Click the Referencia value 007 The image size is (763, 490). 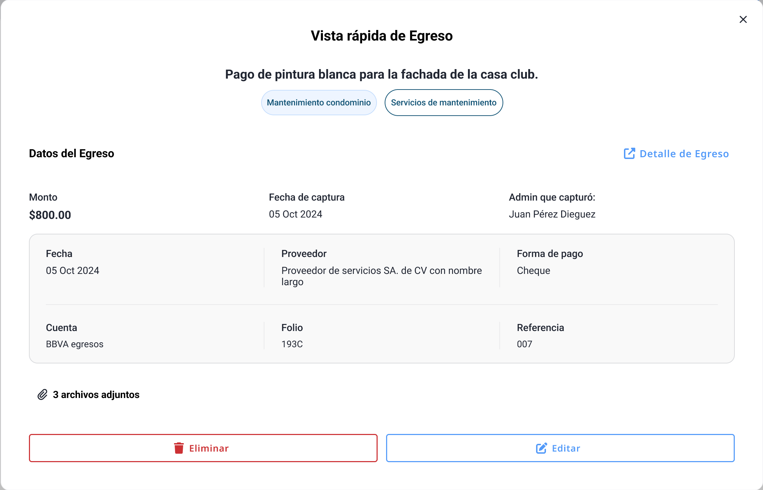[524, 344]
